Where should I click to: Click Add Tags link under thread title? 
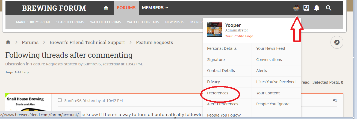pos(22,72)
